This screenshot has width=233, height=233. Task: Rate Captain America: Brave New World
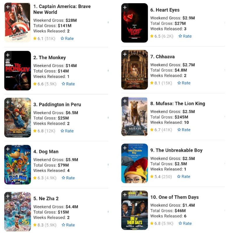[67, 38]
